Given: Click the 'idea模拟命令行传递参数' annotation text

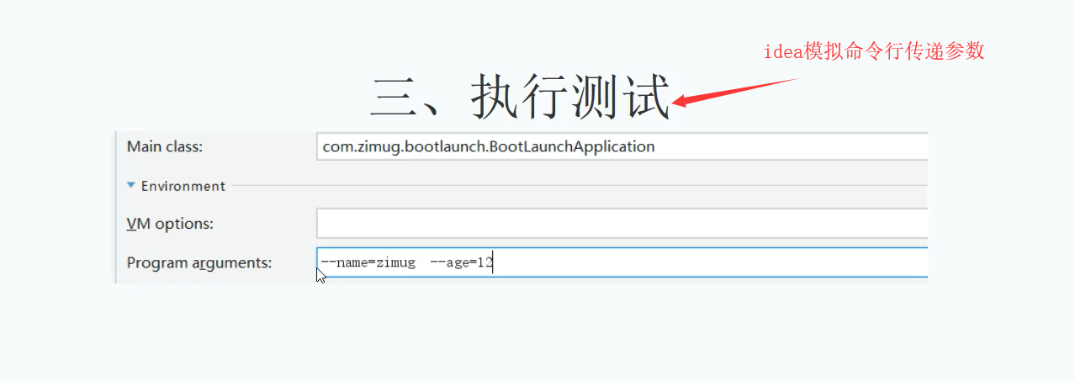Looking at the screenshot, I should (874, 50).
